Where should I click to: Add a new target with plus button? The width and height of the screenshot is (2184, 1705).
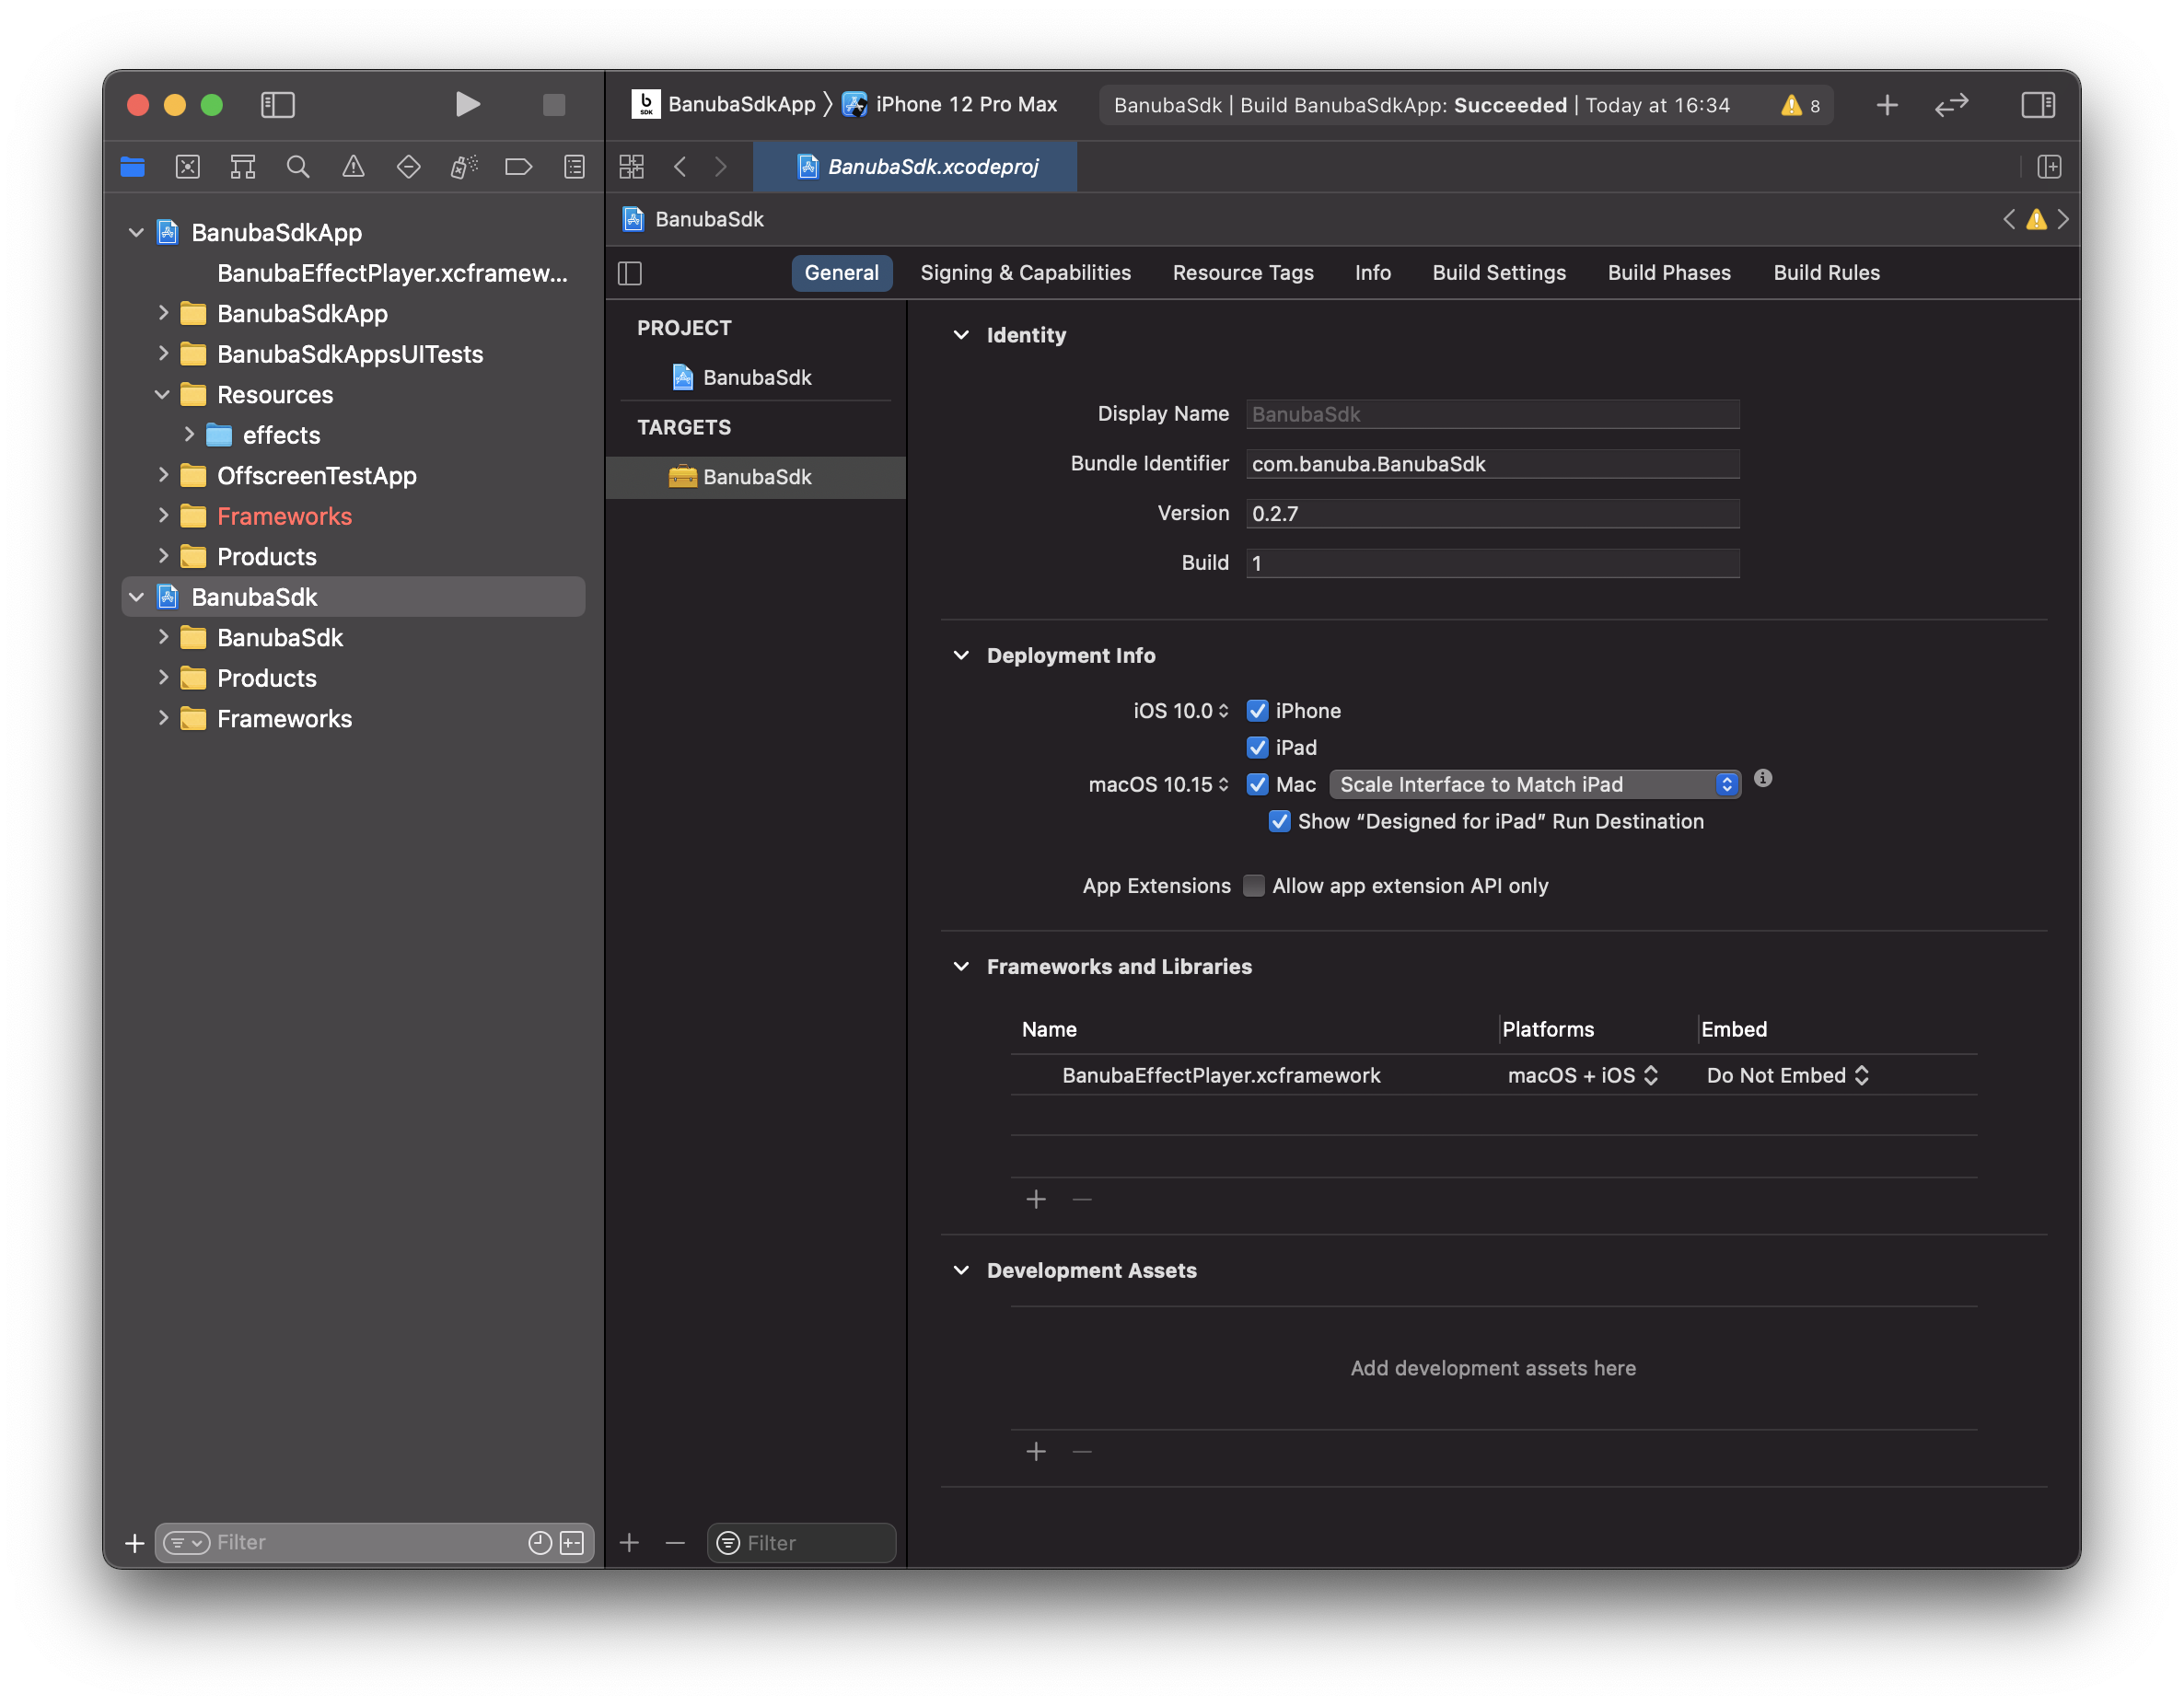tap(629, 1543)
